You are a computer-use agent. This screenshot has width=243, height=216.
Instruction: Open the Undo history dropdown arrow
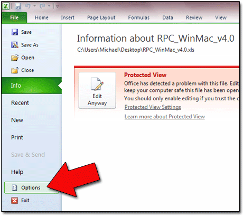(x=34, y=6)
